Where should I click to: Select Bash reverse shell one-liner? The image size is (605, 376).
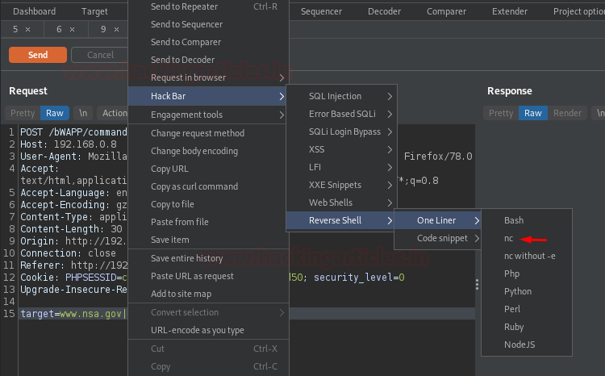coord(527,220)
